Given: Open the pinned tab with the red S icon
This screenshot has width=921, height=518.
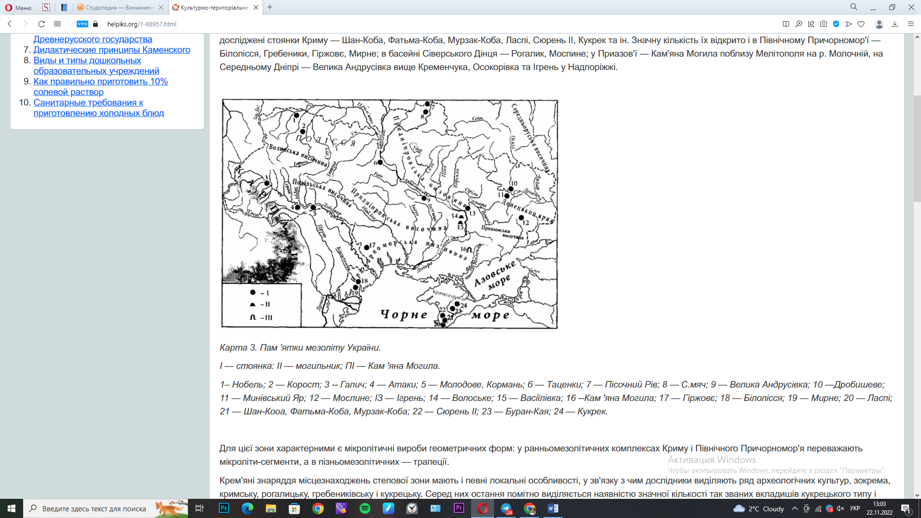Looking at the screenshot, I should click(x=46, y=7).
